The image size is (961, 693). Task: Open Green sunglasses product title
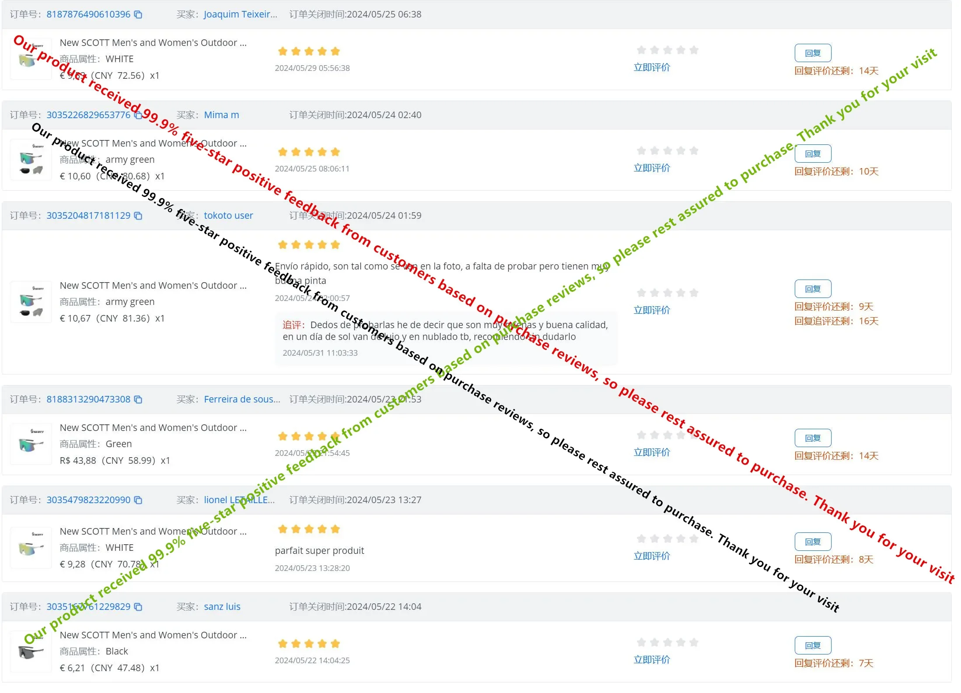point(153,428)
